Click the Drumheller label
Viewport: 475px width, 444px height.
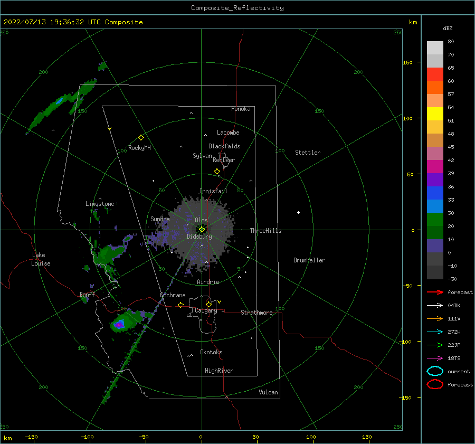[309, 260]
